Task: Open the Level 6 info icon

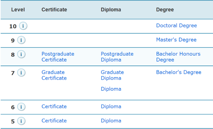Action: [x=21, y=107]
